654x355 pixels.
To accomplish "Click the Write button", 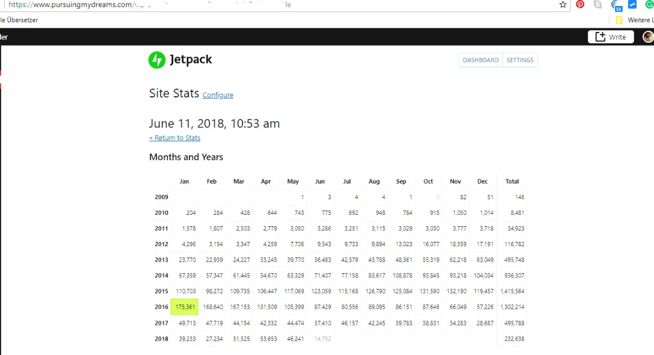I will pos(611,37).
